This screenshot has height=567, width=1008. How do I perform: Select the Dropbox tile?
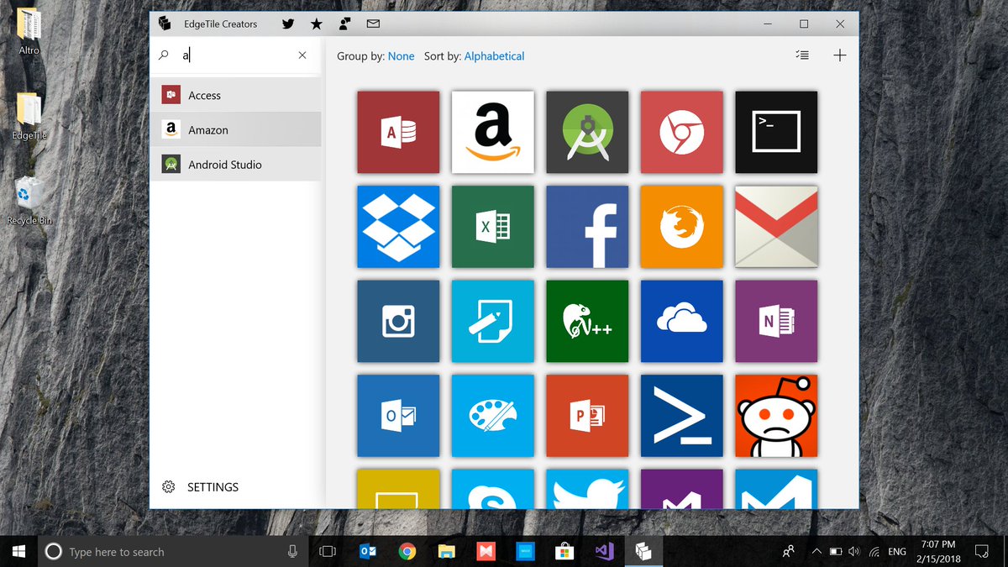tap(398, 227)
